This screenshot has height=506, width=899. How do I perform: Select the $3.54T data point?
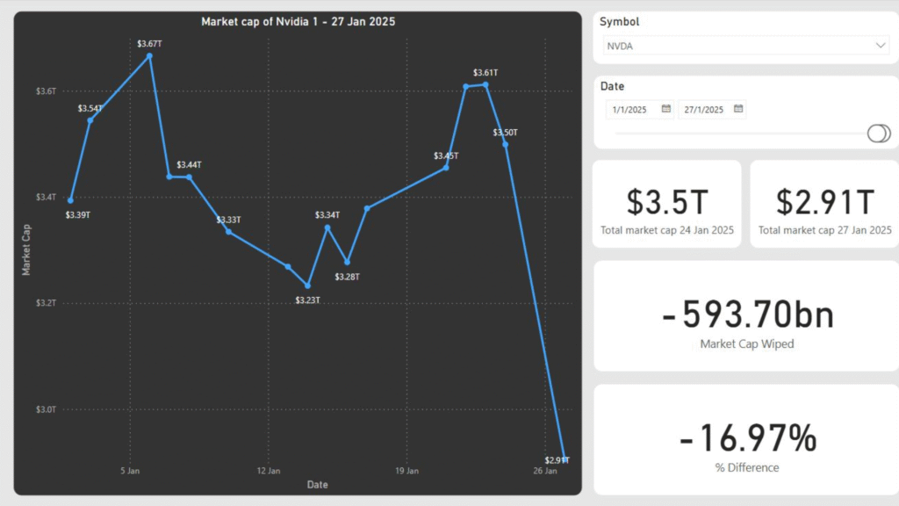[90, 120]
